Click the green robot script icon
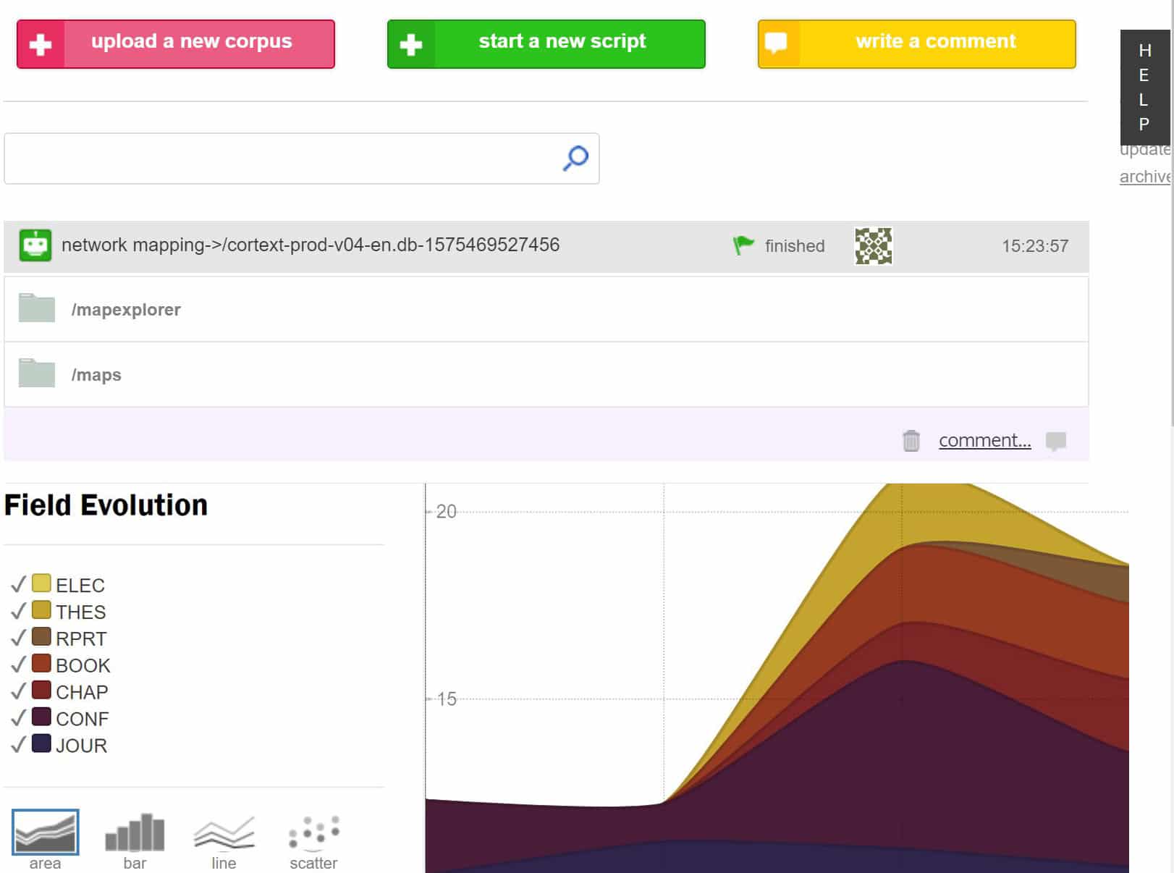 [35, 245]
